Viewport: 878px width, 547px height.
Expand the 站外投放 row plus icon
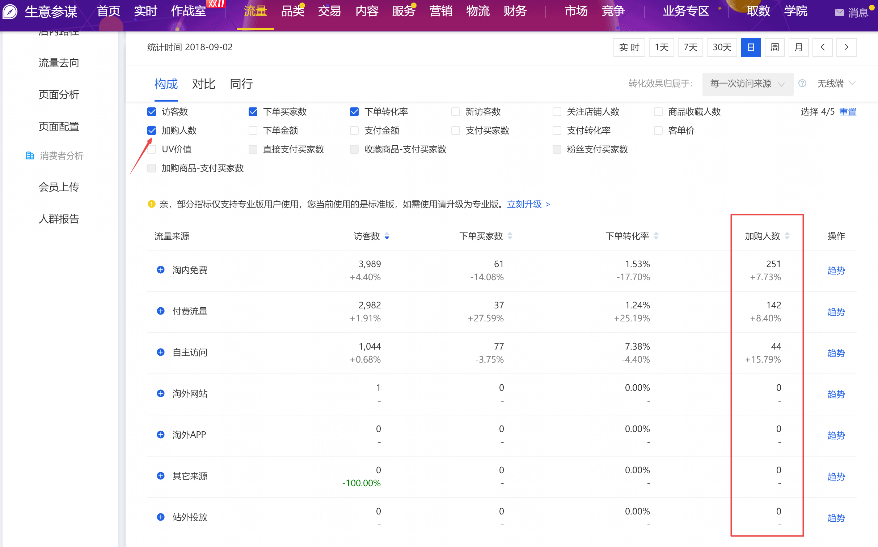pyautogui.click(x=161, y=517)
